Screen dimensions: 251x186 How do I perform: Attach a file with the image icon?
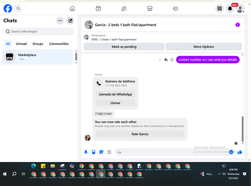click(x=93, y=152)
